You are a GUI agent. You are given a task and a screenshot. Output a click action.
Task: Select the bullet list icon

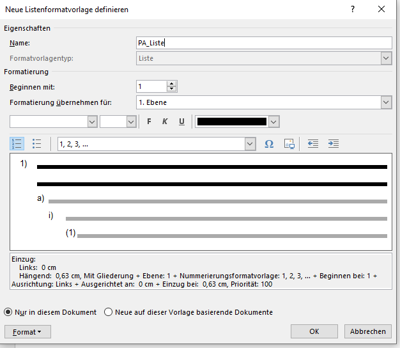[37, 144]
